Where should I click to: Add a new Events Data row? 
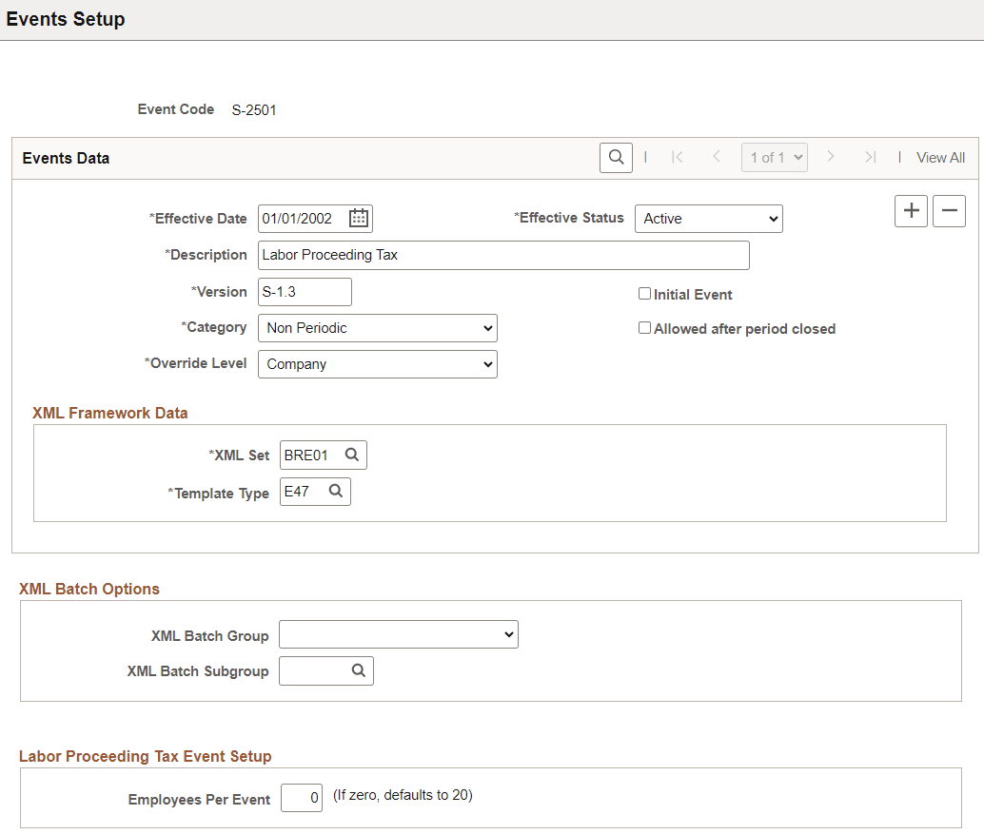click(910, 210)
